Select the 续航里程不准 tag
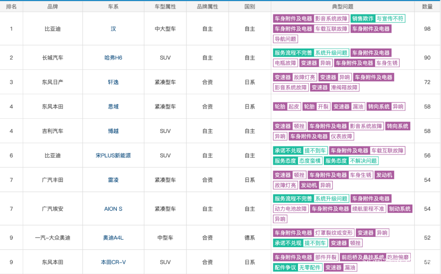The height and width of the screenshot is (274, 441). point(368,209)
